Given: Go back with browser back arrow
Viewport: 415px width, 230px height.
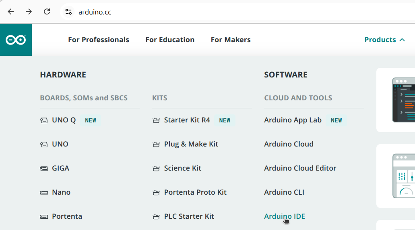Looking at the screenshot, I should click(10, 12).
